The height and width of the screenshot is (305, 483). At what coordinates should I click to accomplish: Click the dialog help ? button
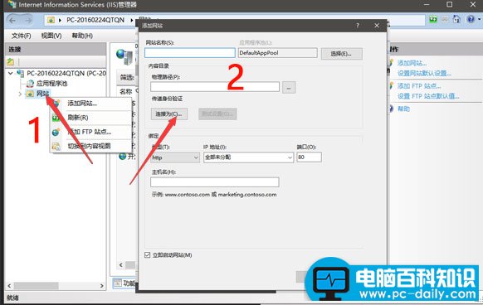tap(358, 26)
